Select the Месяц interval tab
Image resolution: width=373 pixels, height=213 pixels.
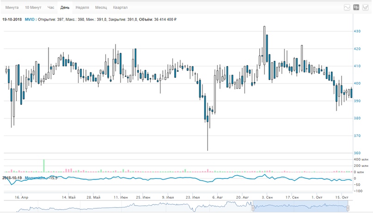pyautogui.click(x=101, y=8)
